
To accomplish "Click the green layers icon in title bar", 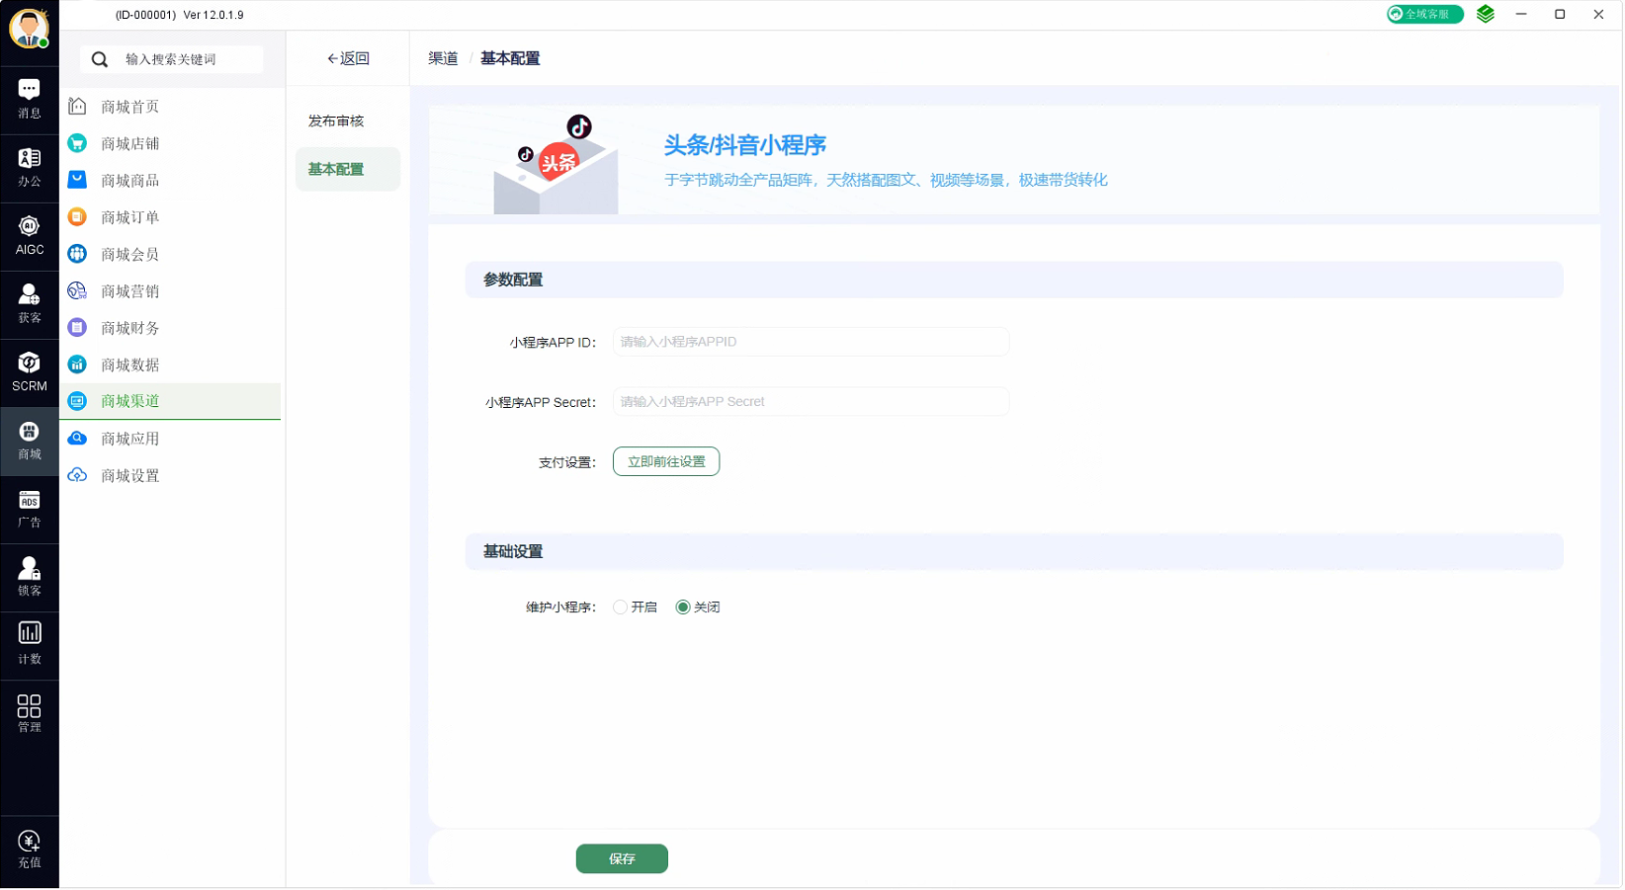I will coord(1485,14).
